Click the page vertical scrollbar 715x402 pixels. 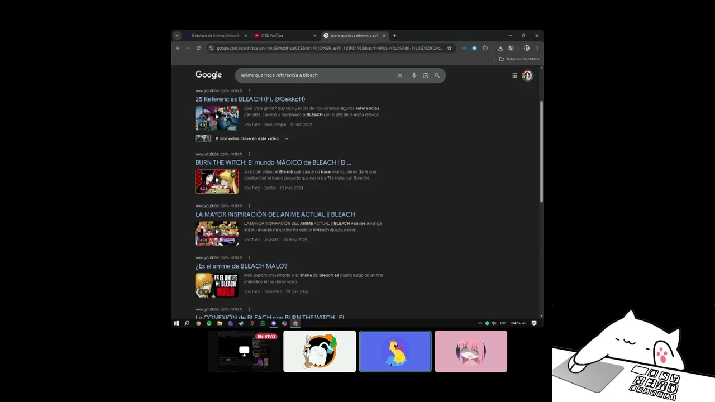click(x=541, y=151)
